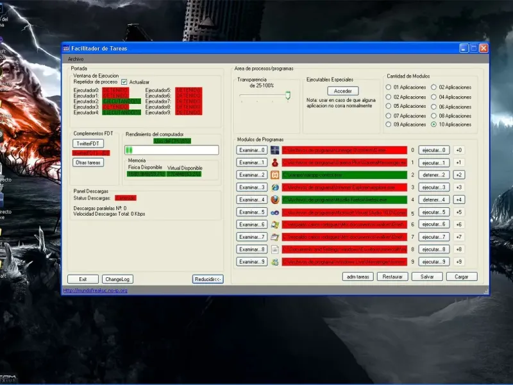This screenshot has width=513, height=385.
Task: Click the +4 button
Action: [459, 200]
